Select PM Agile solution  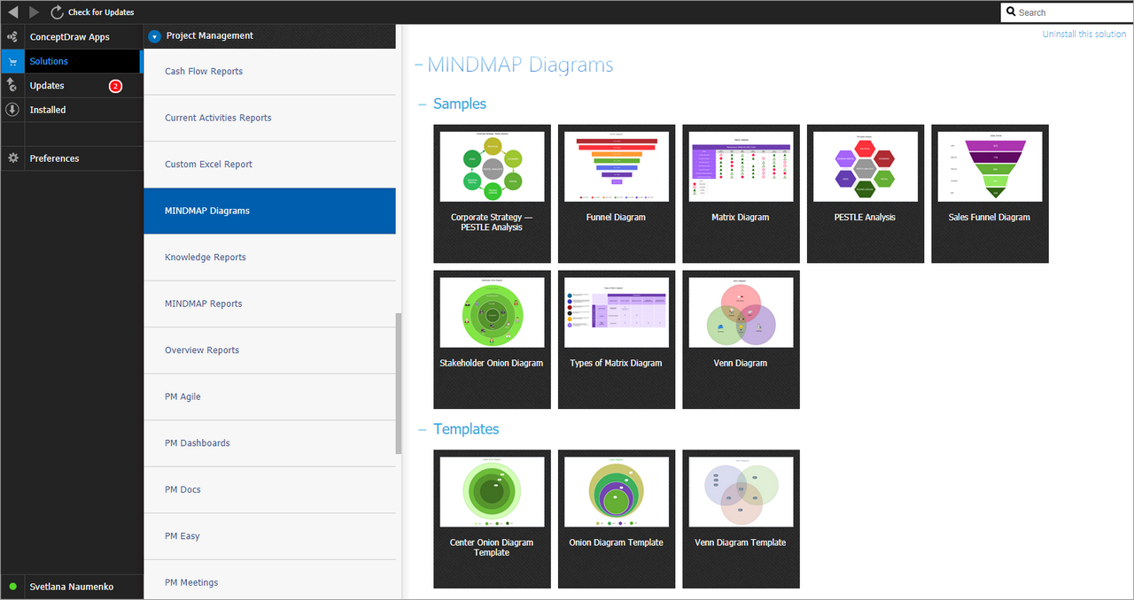(x=269, y=396)
